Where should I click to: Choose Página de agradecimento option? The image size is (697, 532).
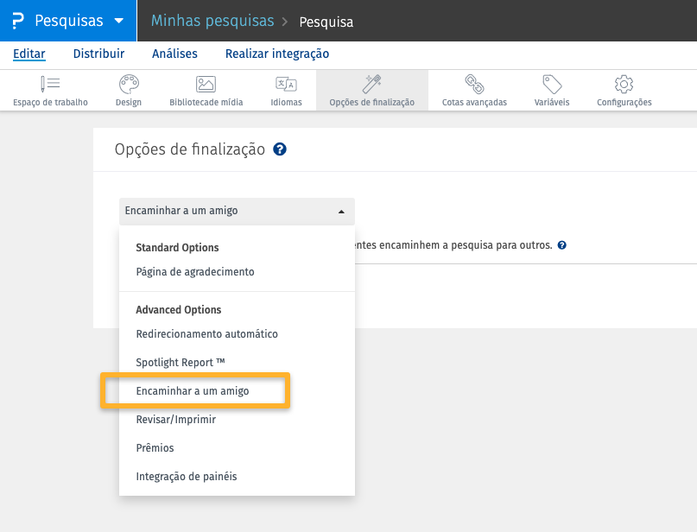tap(195, 272)
